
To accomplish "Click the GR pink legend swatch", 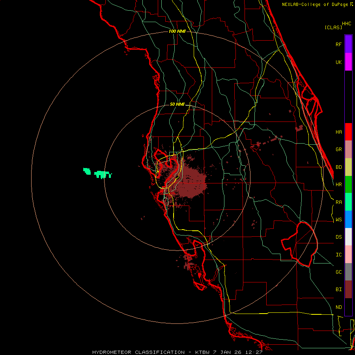I will pyautogui.click(x=348, y=149).
